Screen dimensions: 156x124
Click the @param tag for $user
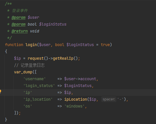tap(19, 17)
